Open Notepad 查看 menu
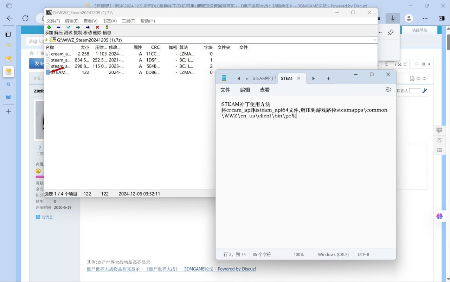 tap(265, 90)
